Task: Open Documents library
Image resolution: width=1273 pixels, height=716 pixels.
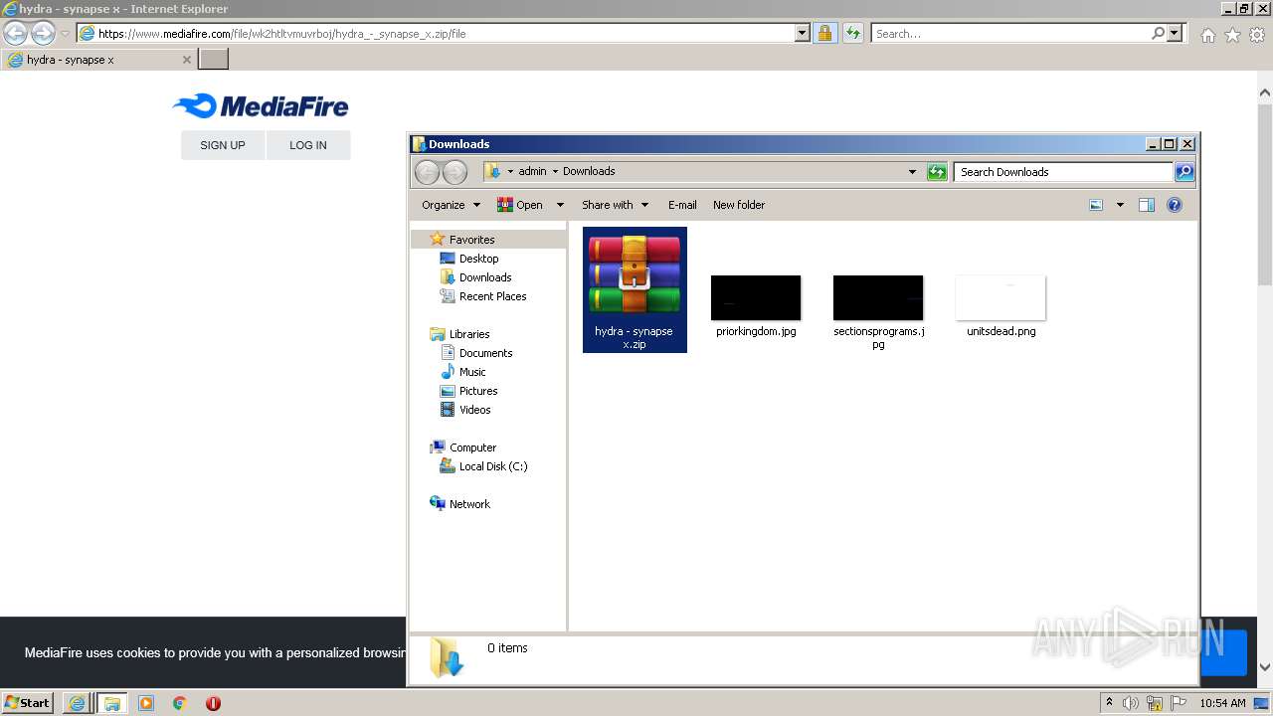Action: (x=485, y=353)
